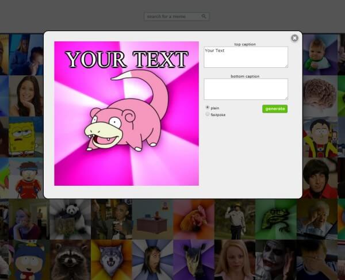
Task: Click the top caption text box
Action: pyautogui.click(x=246, y=57)
